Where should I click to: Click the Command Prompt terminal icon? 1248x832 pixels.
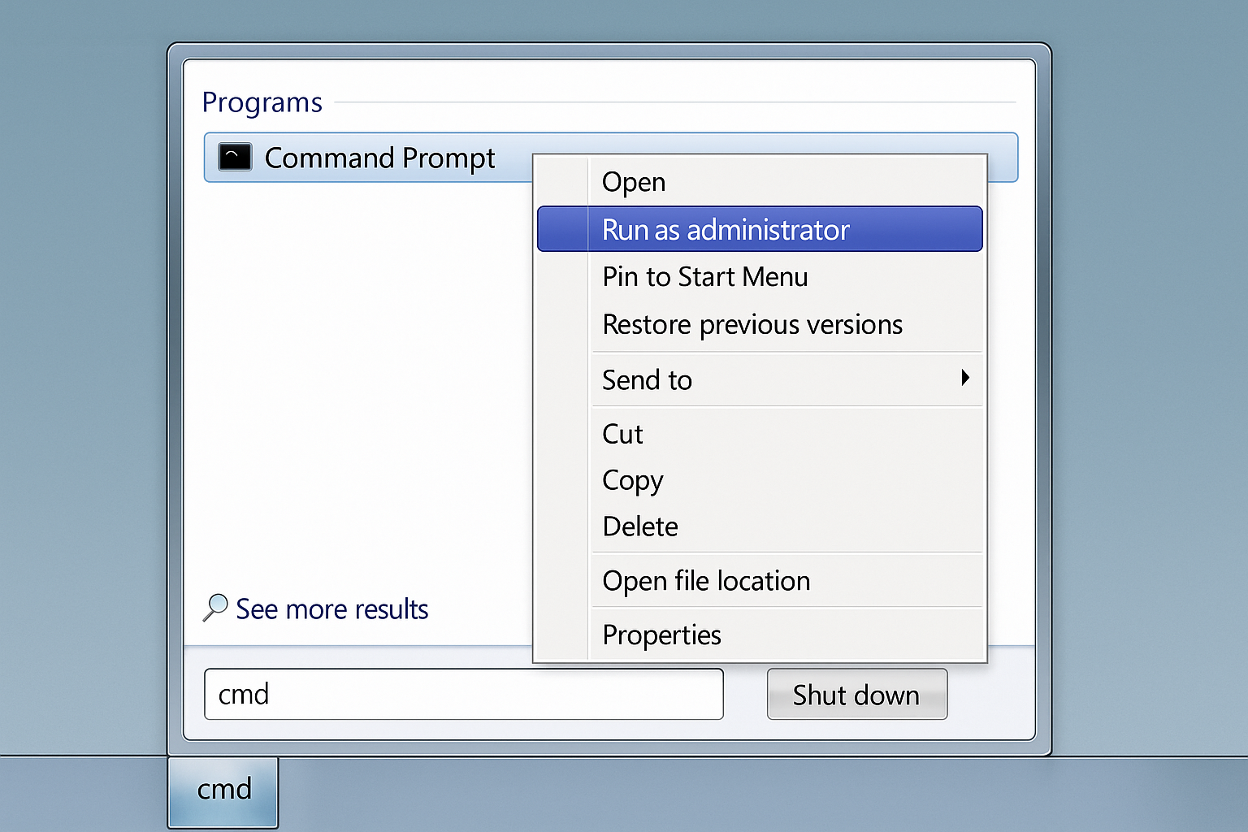click(x=234, y=157)
